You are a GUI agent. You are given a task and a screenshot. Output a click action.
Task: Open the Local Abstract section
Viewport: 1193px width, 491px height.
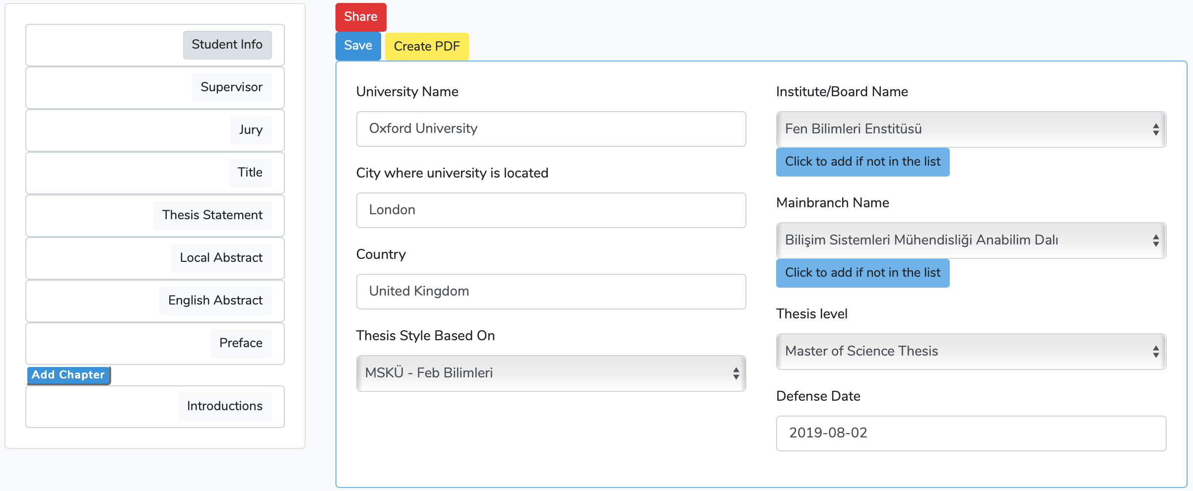pyautogui.click(x=221, y=258)
